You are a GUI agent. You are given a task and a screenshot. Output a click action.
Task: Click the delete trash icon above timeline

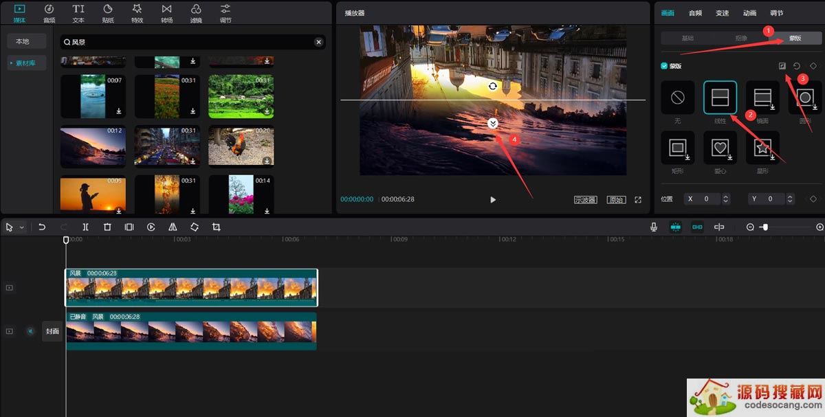coord(107,227)
